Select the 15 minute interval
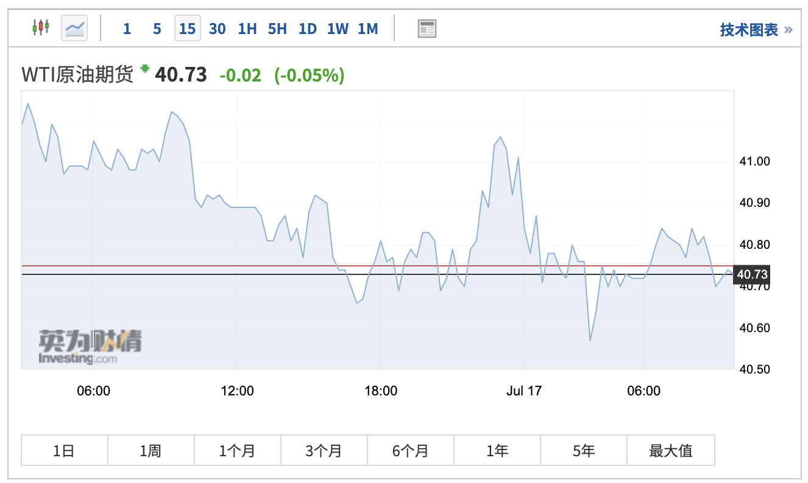Image resolution: width=808 pixels, height=483 pixels. coord(188,29)
